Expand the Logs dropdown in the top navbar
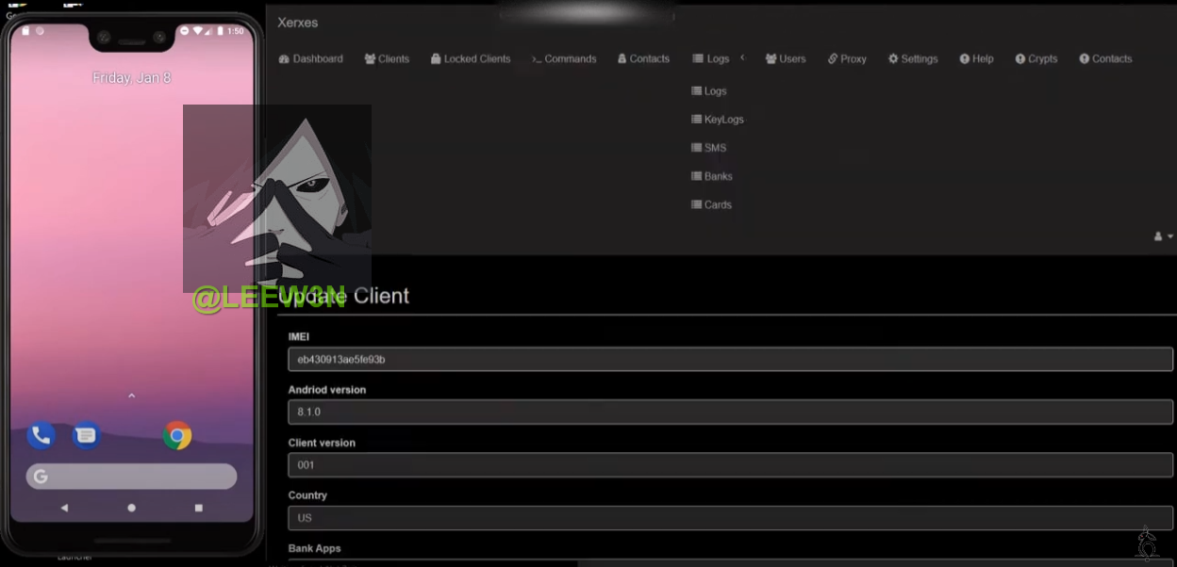The image size is (1177, 567). [711, 58]
